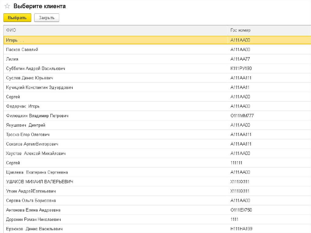Click plate number О111ММ777
Screen dimensions: 311x233
tap(242, 116)
